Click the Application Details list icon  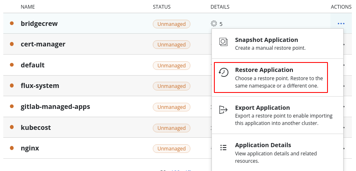click(223, 148)
